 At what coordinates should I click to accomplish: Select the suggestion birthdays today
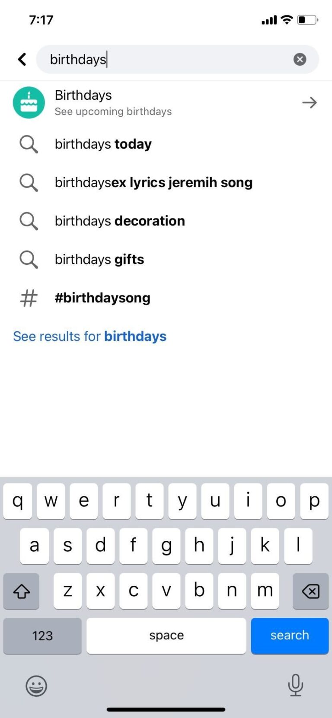103,144
